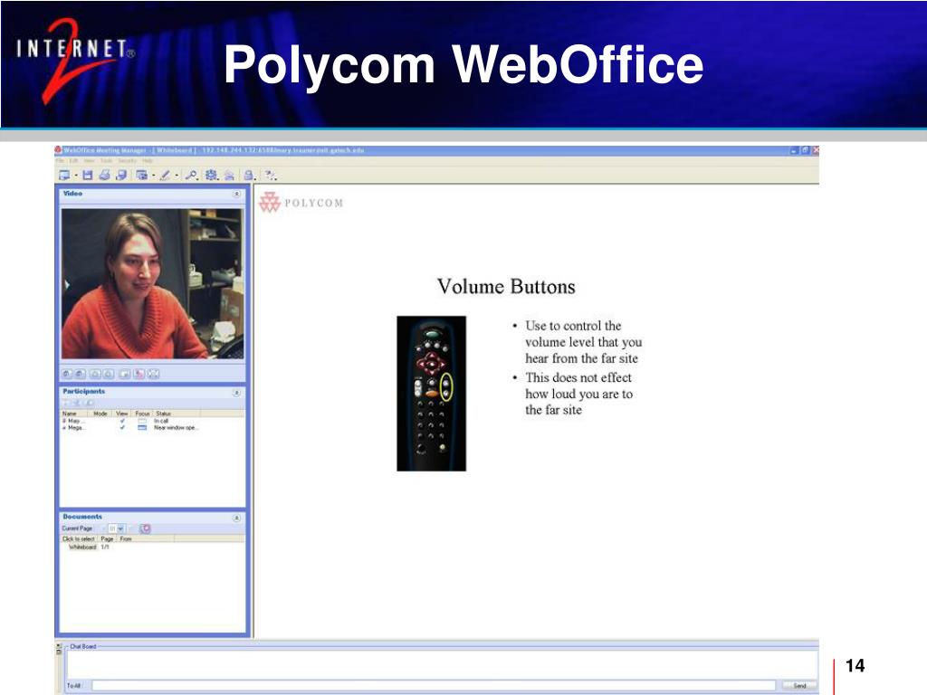Click the new whiteboard screen toolbar icon
The image size is (927, 695).
[x=64, y=175]
